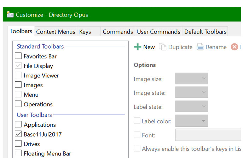The height and width of the screenshot is (158, 244).
Task: Open the Image size dropdown
Action: point(192,78)
